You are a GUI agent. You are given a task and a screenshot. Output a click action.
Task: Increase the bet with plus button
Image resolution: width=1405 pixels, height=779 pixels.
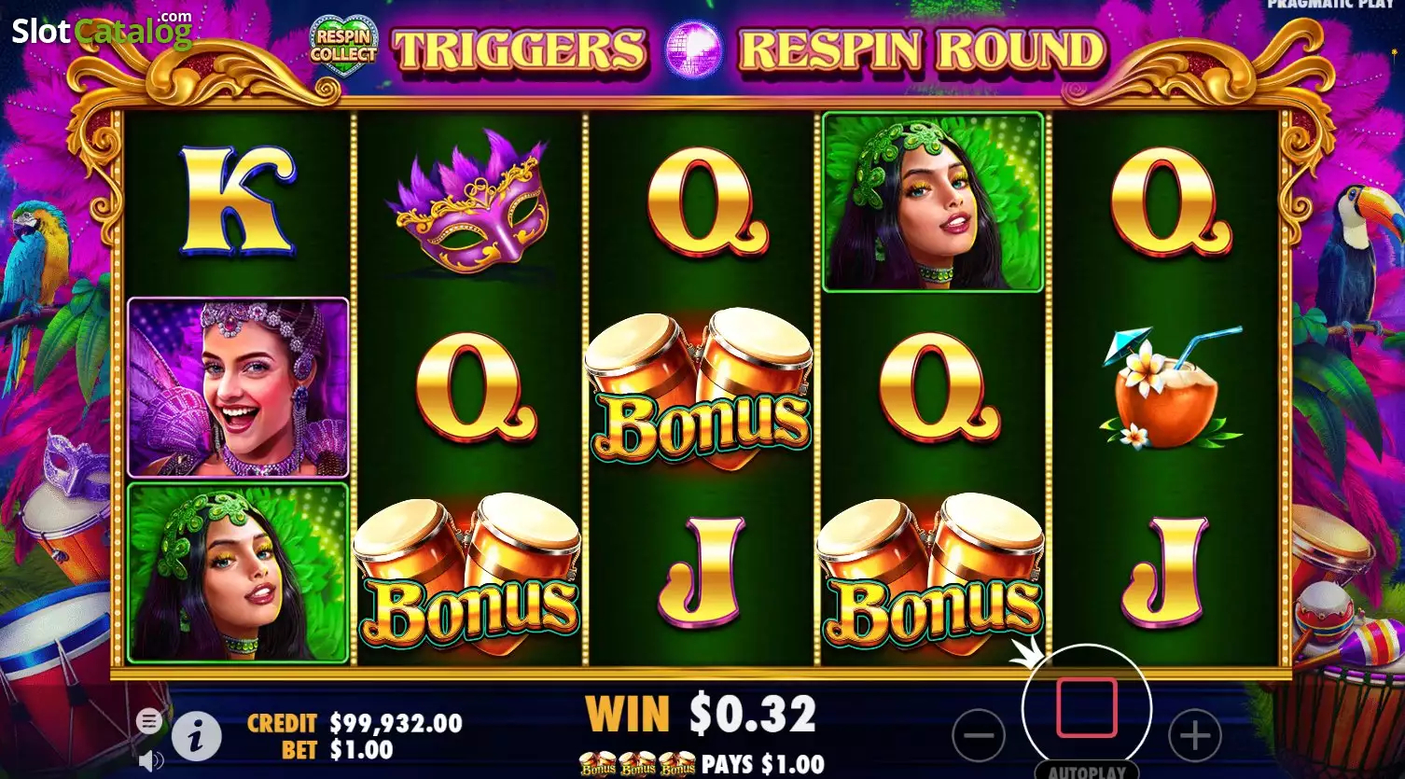[1194, 735]
